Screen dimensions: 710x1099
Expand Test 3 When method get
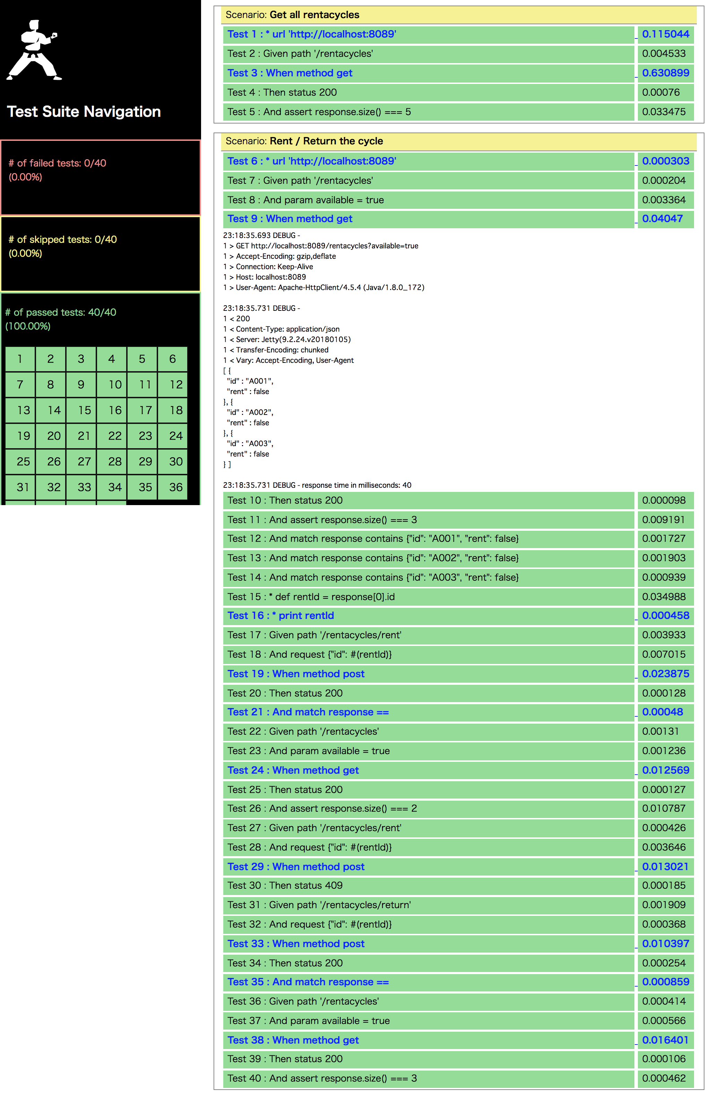click(289, 73)
